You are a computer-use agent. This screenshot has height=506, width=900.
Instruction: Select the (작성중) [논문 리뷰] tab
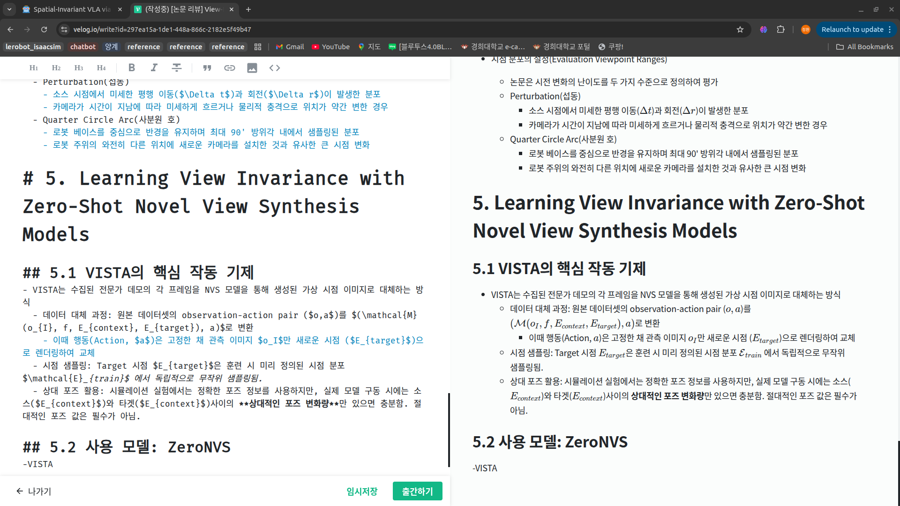(183, 9)
